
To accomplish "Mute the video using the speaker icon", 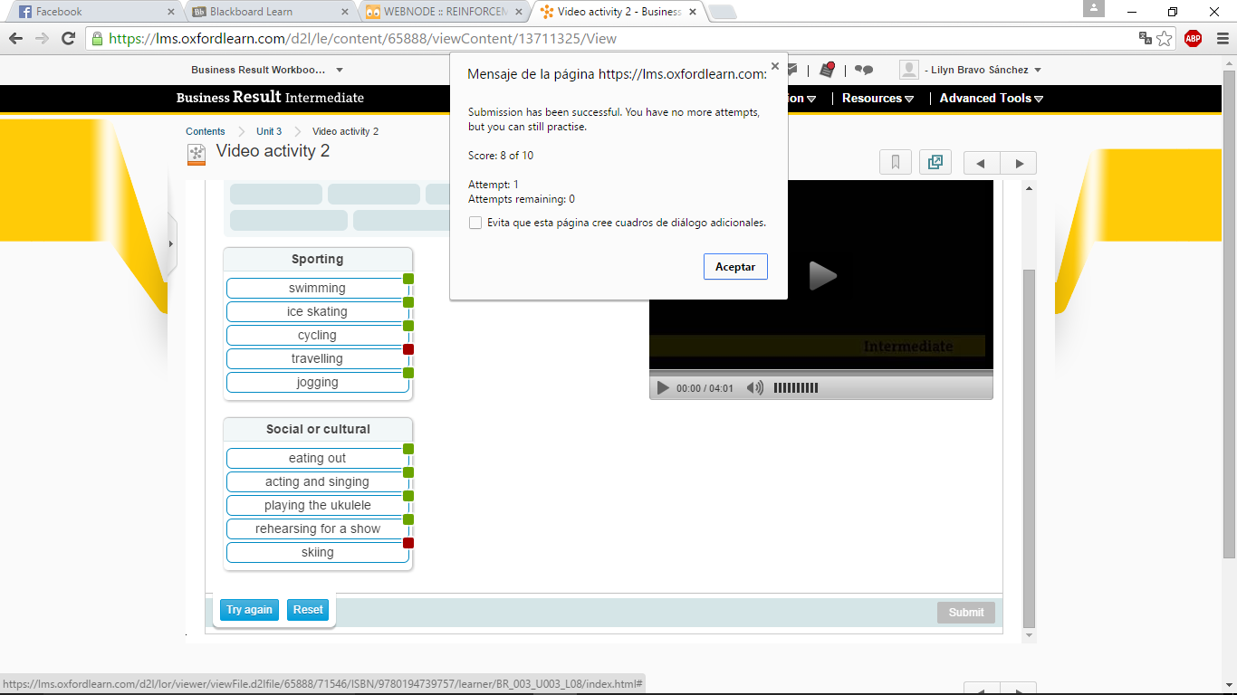I will point(754,388).
